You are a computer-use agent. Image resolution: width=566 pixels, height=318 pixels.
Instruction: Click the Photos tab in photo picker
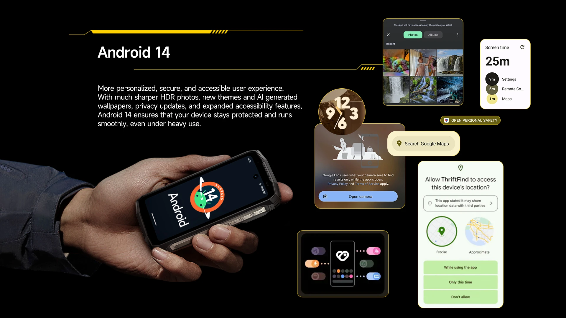pyautogui.click(x=413, y=35)
